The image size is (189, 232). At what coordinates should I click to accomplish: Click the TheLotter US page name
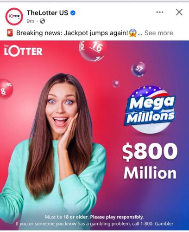click(47, 13)
